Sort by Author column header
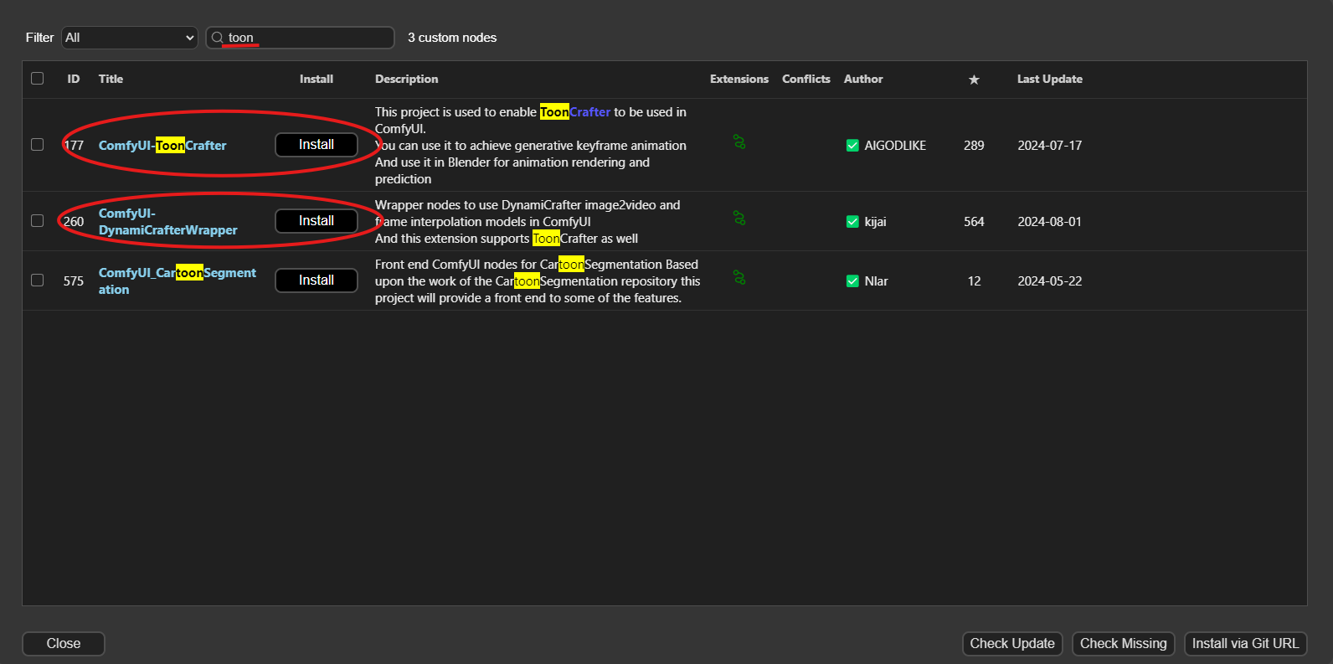The image size is (1333, 664). [863, 79]
